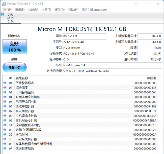Click the supported features field with TRIM
164x154 pixels.
[112, 71]
